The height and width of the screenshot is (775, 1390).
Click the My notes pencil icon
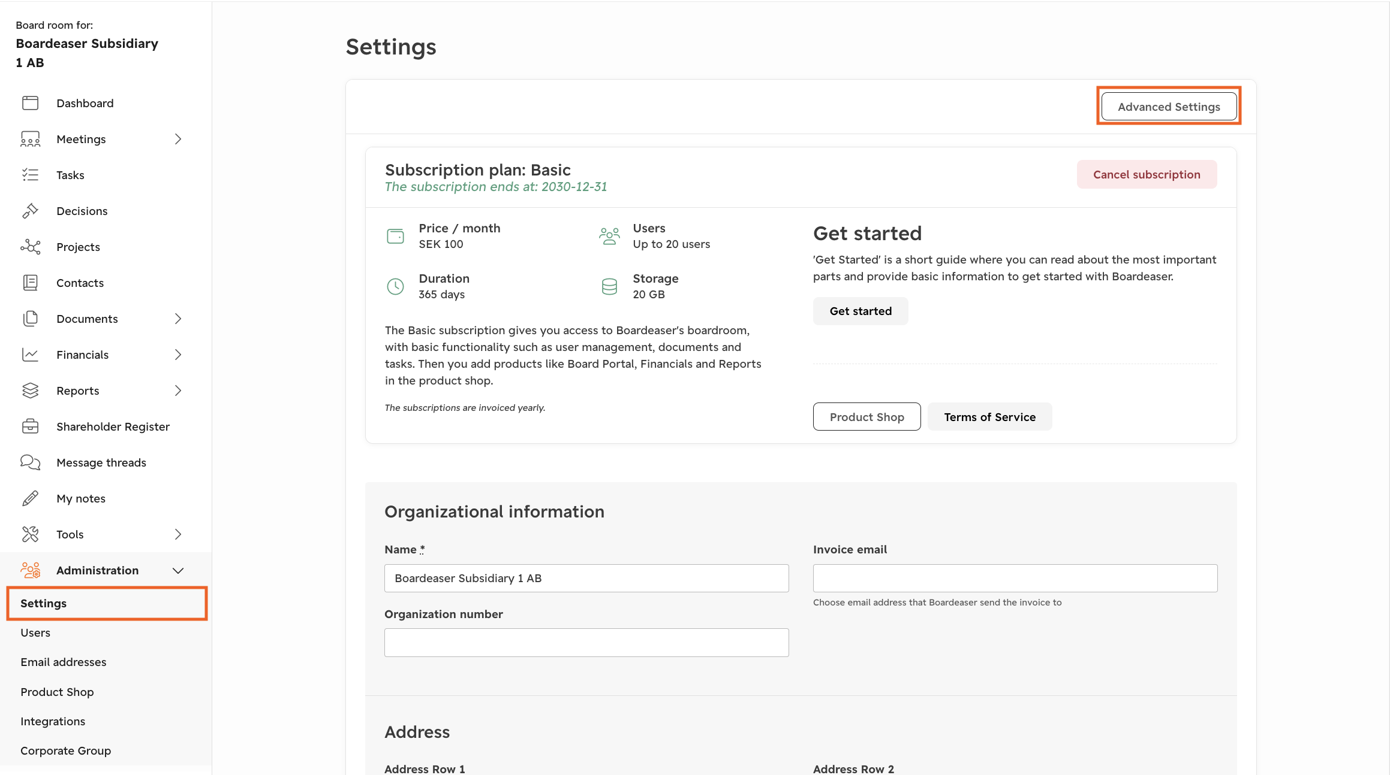30,498
